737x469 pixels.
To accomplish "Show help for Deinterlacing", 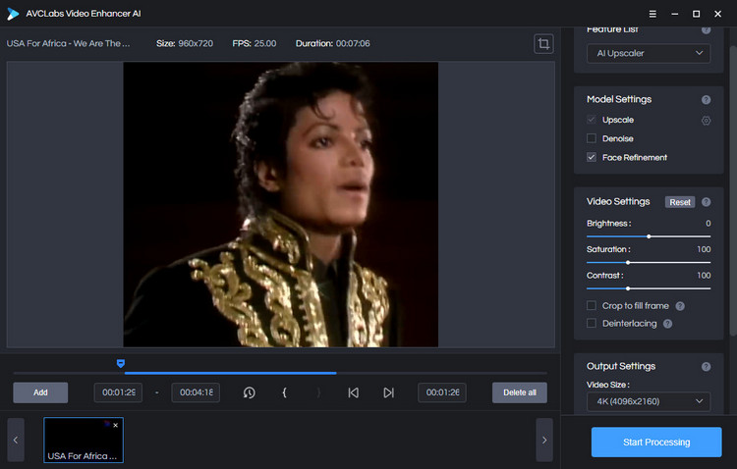I will pyautogui.click(x=667, y=324).
